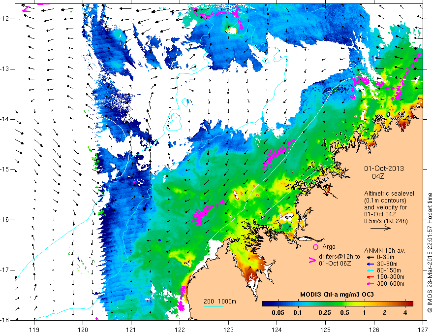Viewport: 433px width, 335px height.
Task: Click the blue arrow beside 30-80m
Action: click(x=370, y=264)
